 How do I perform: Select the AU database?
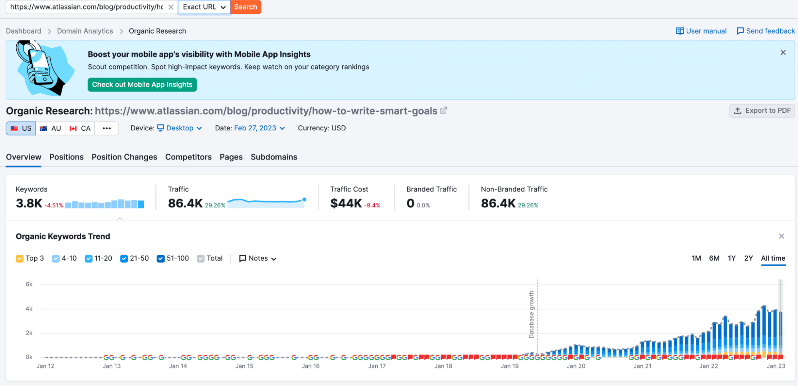tap(51, 128)
